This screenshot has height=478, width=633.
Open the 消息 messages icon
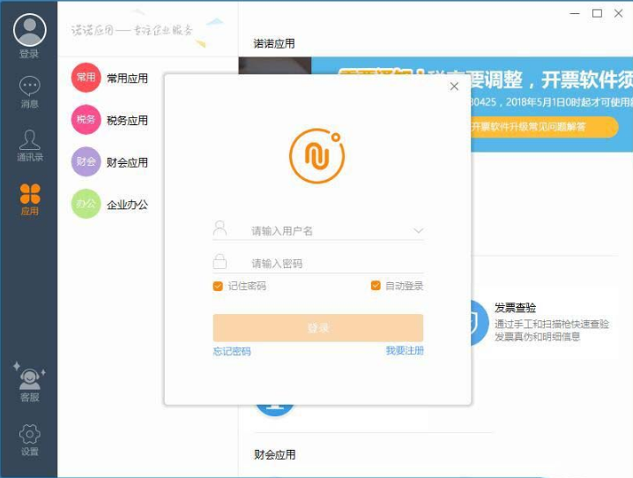[29, 87]
